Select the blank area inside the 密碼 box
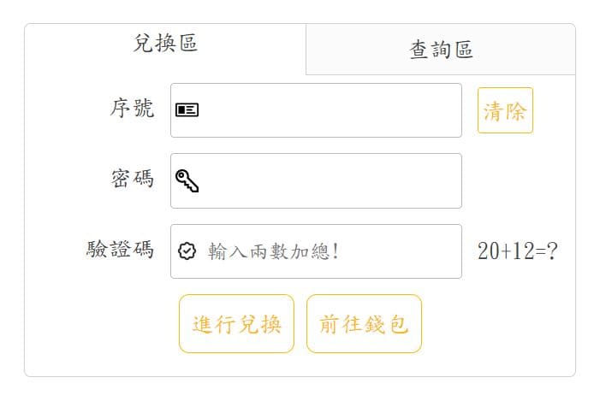Image resolution: width=594 pixels, height=401 pixels. coord(330,180)
